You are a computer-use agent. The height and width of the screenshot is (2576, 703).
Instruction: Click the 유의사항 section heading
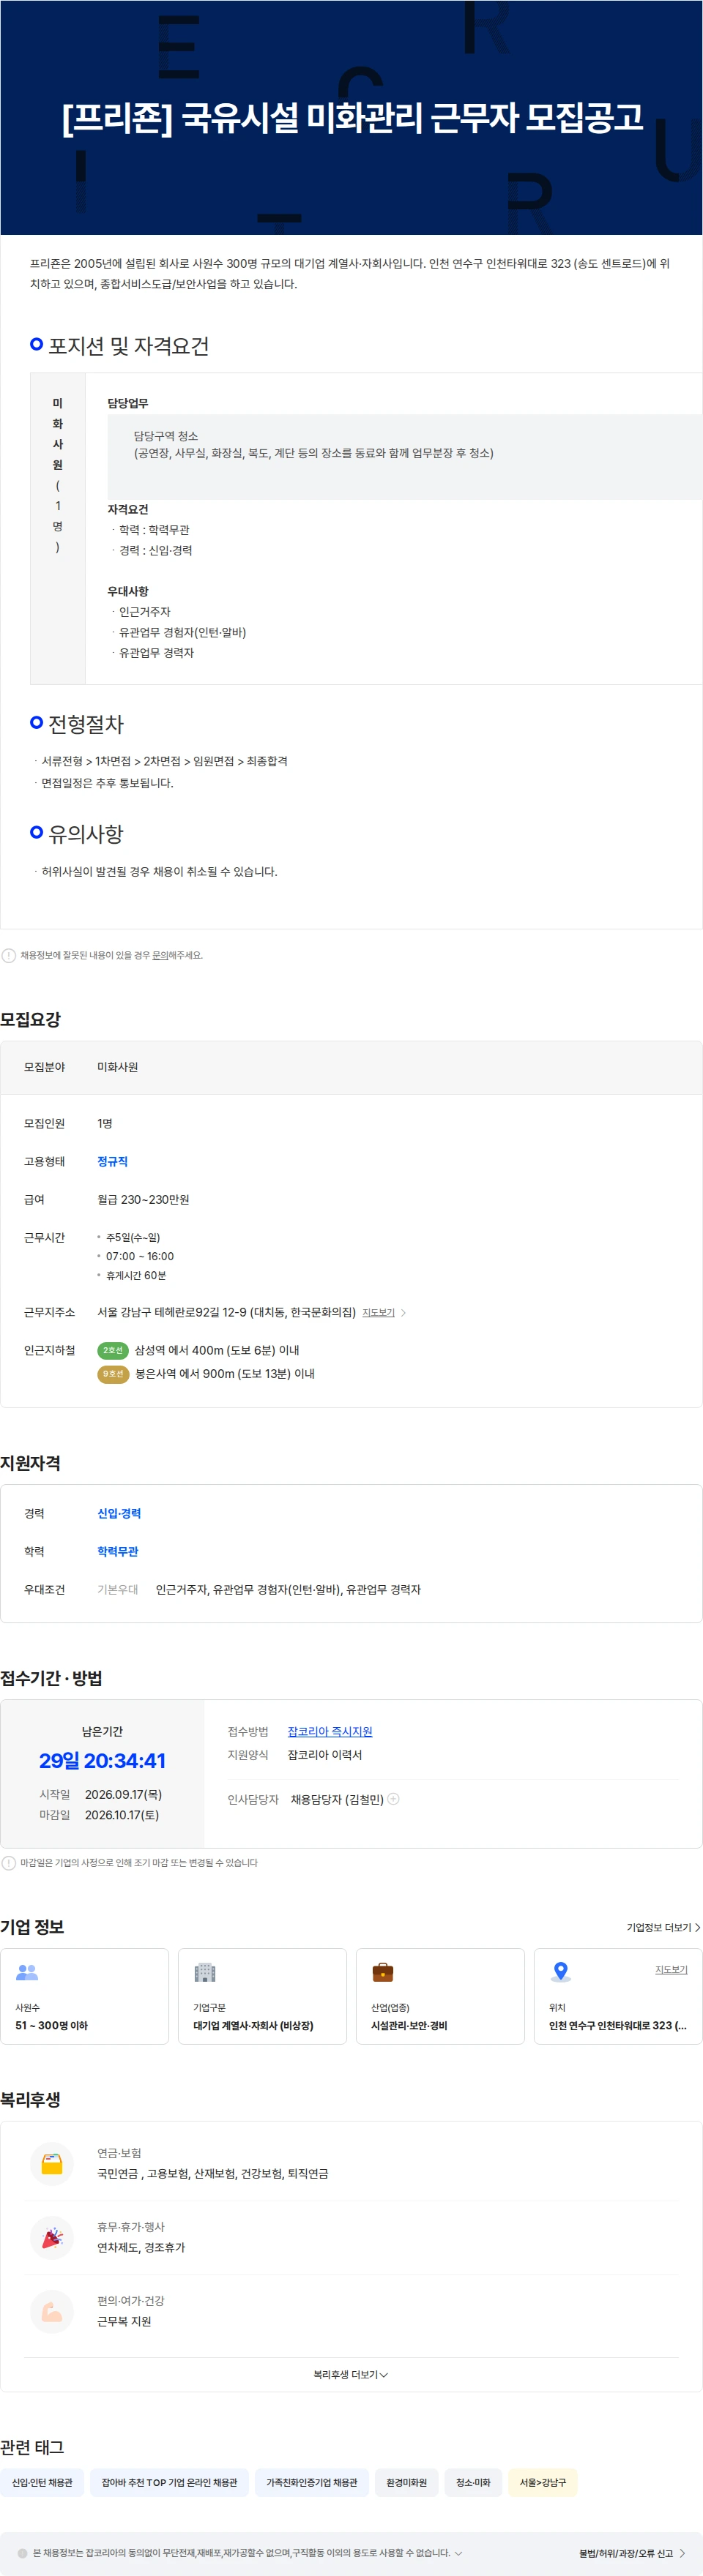(86, 833)
